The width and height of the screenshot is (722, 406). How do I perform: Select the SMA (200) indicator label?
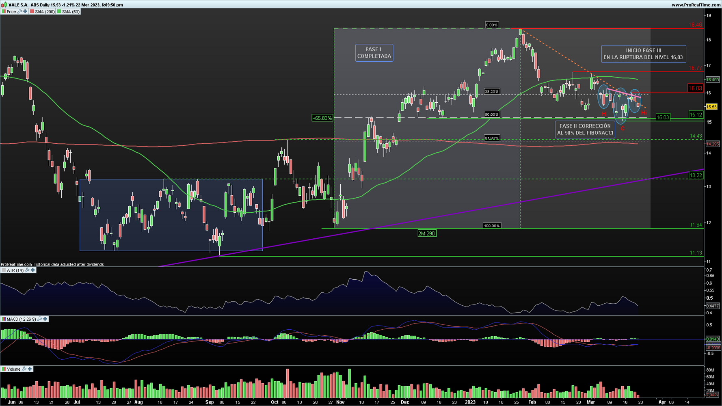coord(45,12)
